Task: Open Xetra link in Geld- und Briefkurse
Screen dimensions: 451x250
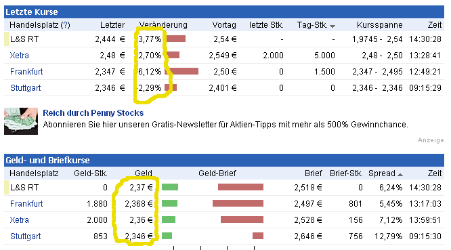Action: [19, 220]
